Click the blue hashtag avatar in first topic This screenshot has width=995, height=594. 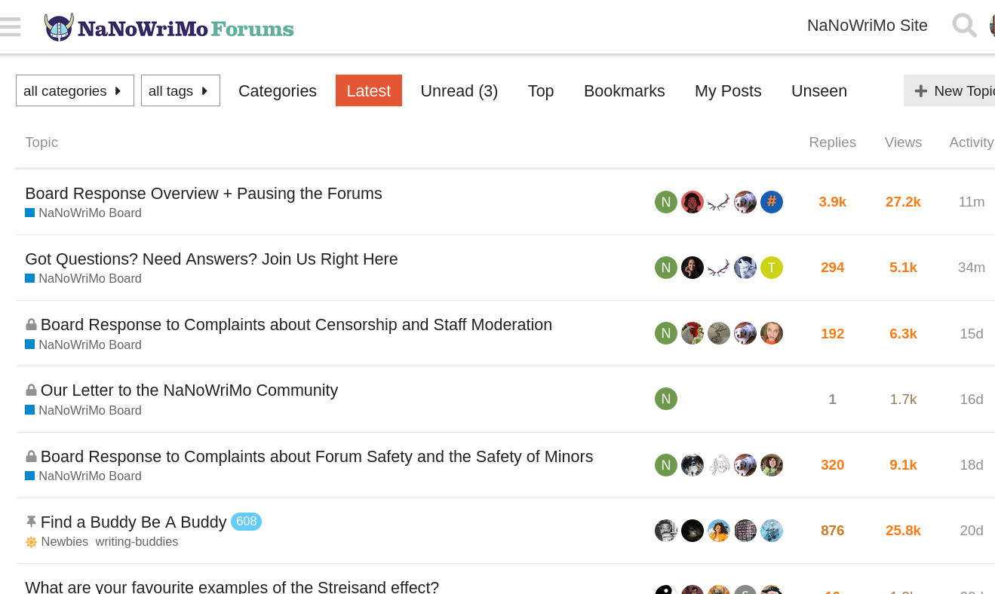pyautogui.click(x=771, y=202)
